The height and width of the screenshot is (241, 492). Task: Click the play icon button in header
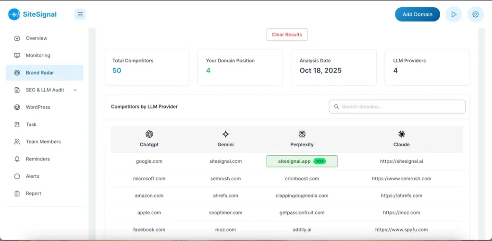tap(454, 14)
